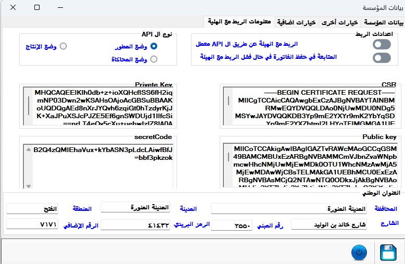Image resolution: width=405 pixels, height=264 pixels.
Task: Click inside the Public key text box
Action: pyautogui.click(x=310, y=166)
